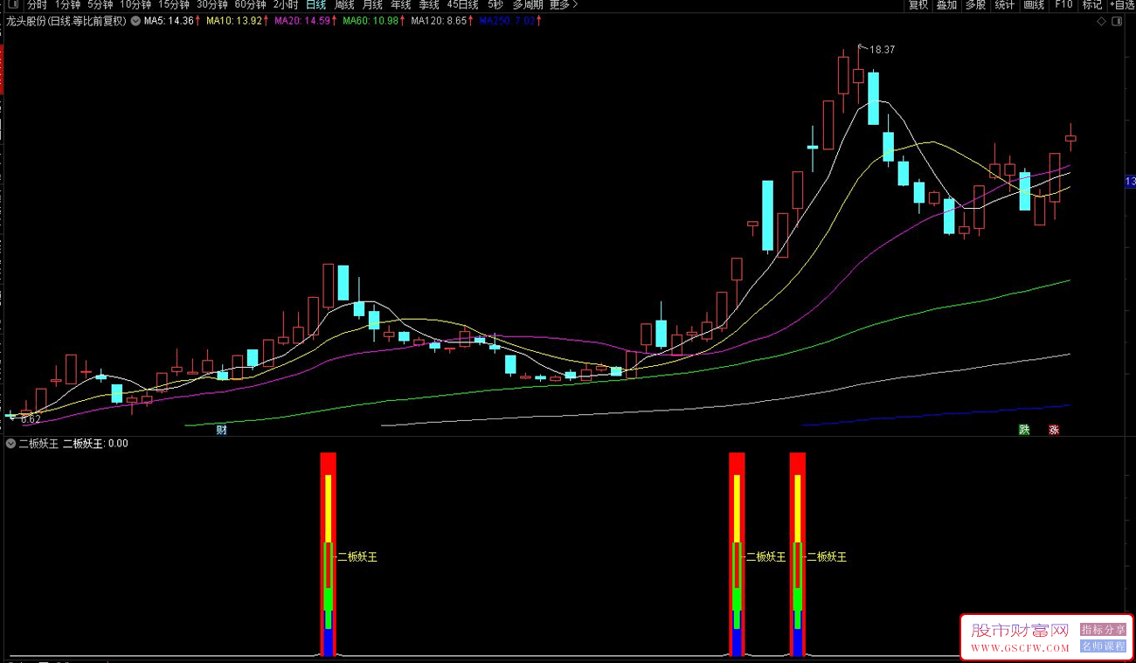Switch to 季线 quarterly tab
1136x663 pixels.
coord(428,4)
